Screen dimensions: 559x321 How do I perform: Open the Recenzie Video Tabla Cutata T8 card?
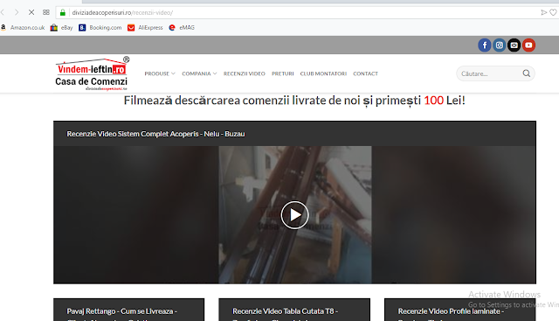pyautogui.click(x=294, y=310)
